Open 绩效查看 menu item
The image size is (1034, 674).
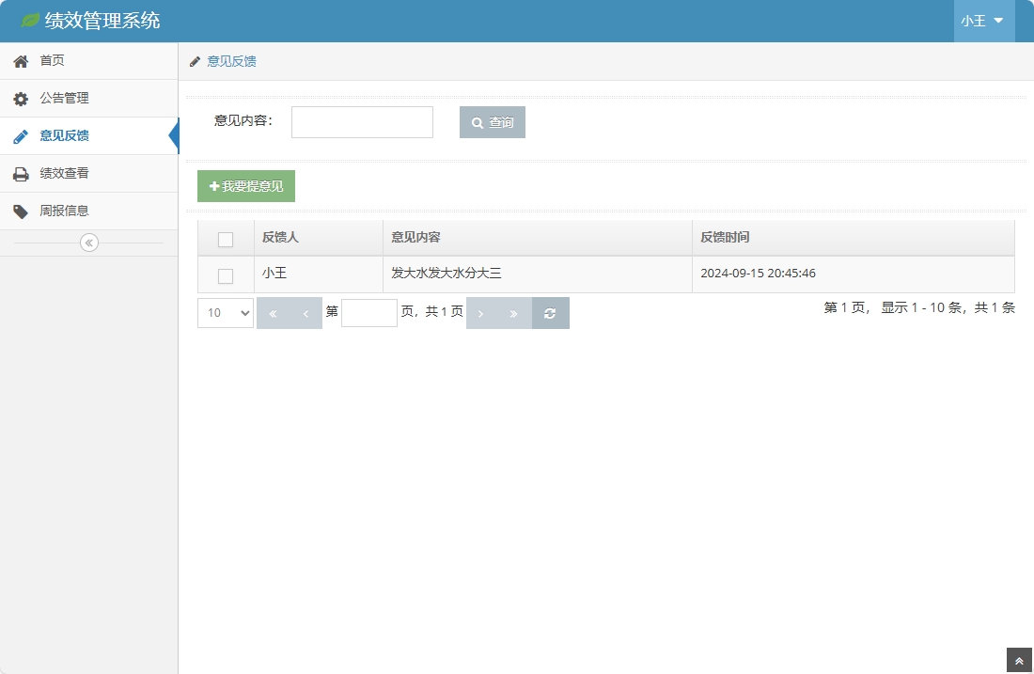pos(64,174)
